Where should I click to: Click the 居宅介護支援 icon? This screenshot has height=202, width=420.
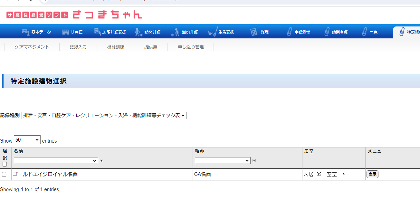point(98,32)
